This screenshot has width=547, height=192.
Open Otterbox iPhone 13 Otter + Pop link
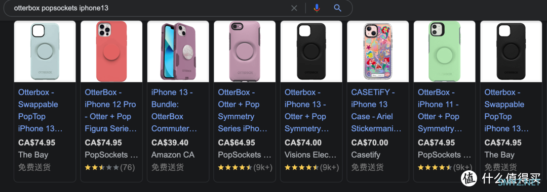pos(307,110)
